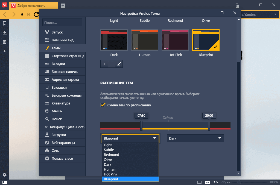Add a web panel with plus
This screenshot has height=185, width=280.
(5, 51)
